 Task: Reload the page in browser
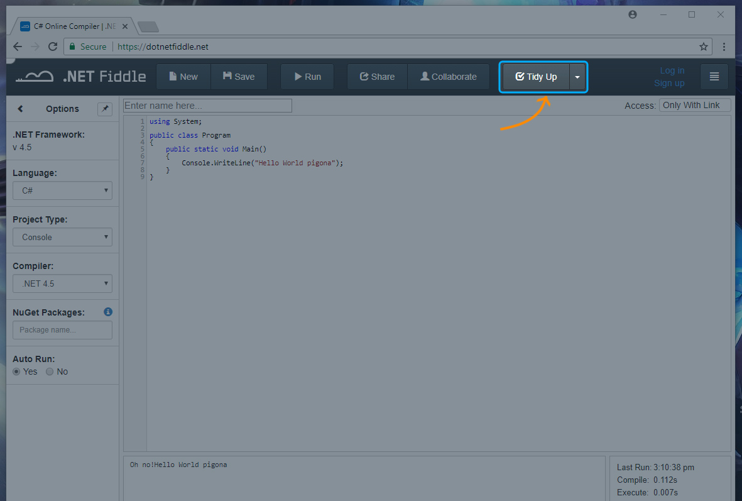tap(53, 47)
